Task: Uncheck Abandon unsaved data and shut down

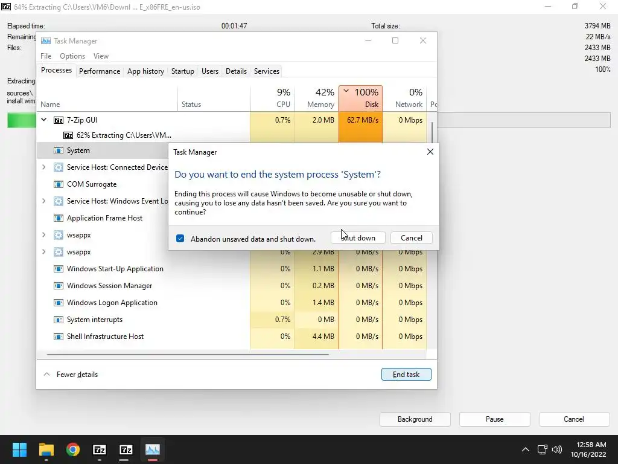Action: [180, 239]
